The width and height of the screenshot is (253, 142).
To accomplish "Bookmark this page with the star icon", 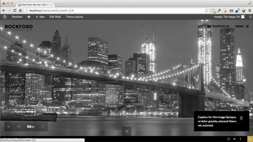I will click(x=206, y=11).
